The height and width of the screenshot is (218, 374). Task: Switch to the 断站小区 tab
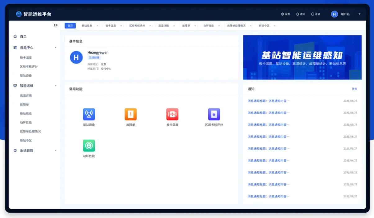(264, 26)
